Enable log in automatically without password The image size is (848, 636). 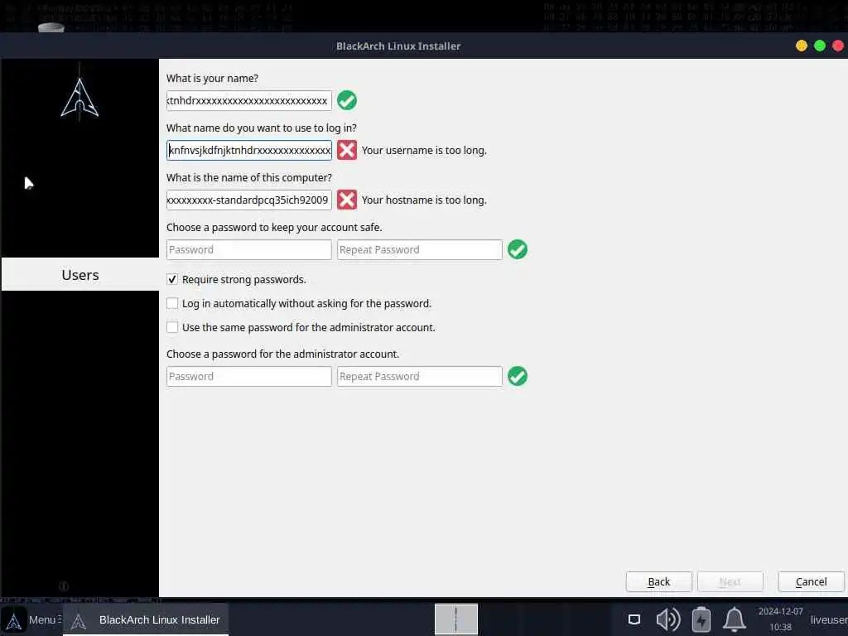172,303
